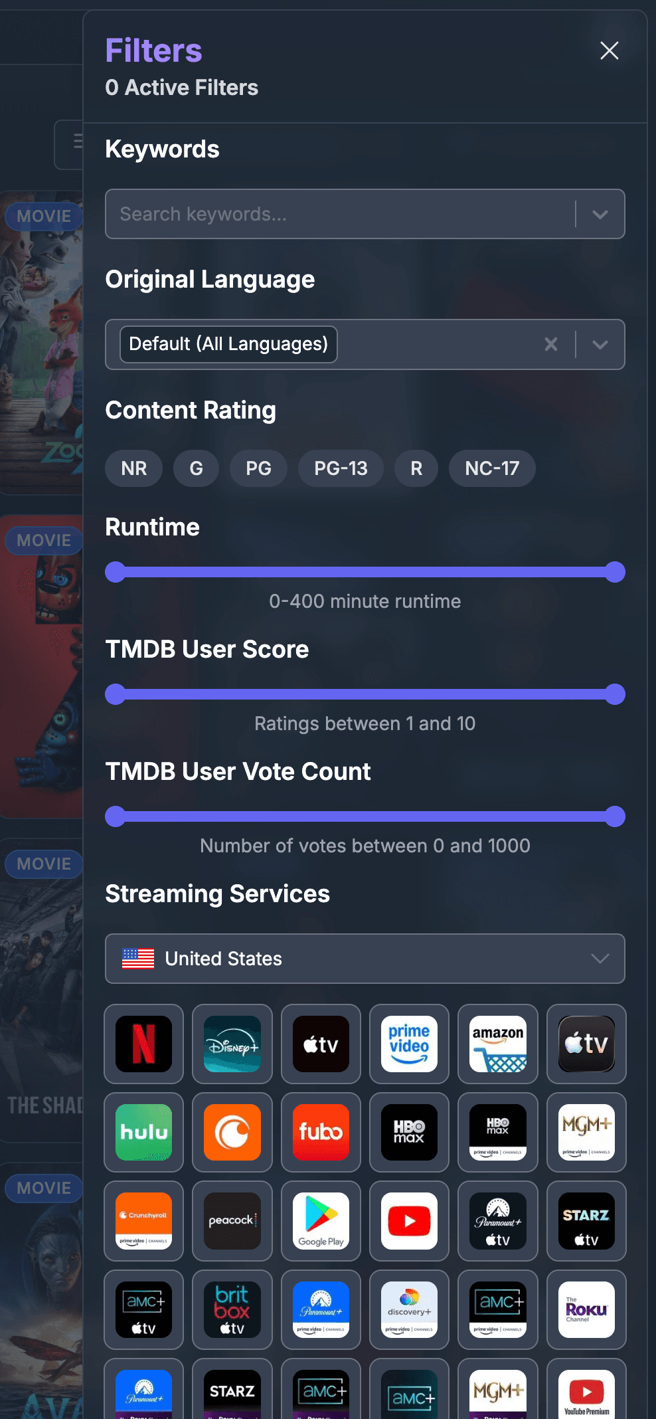Click the Runtime slider's left handle
The height and width of the screenshot is (1419, 656).
[x=116, y=572]
